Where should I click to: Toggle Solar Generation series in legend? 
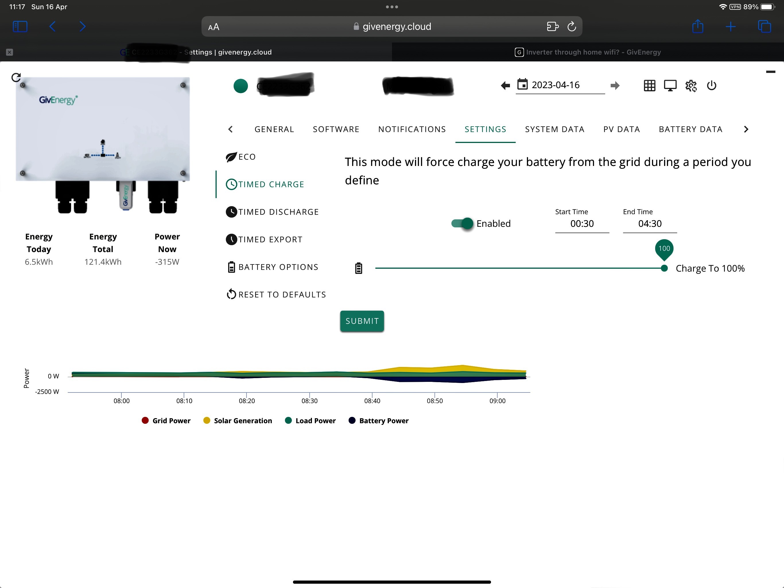point(238,421)
